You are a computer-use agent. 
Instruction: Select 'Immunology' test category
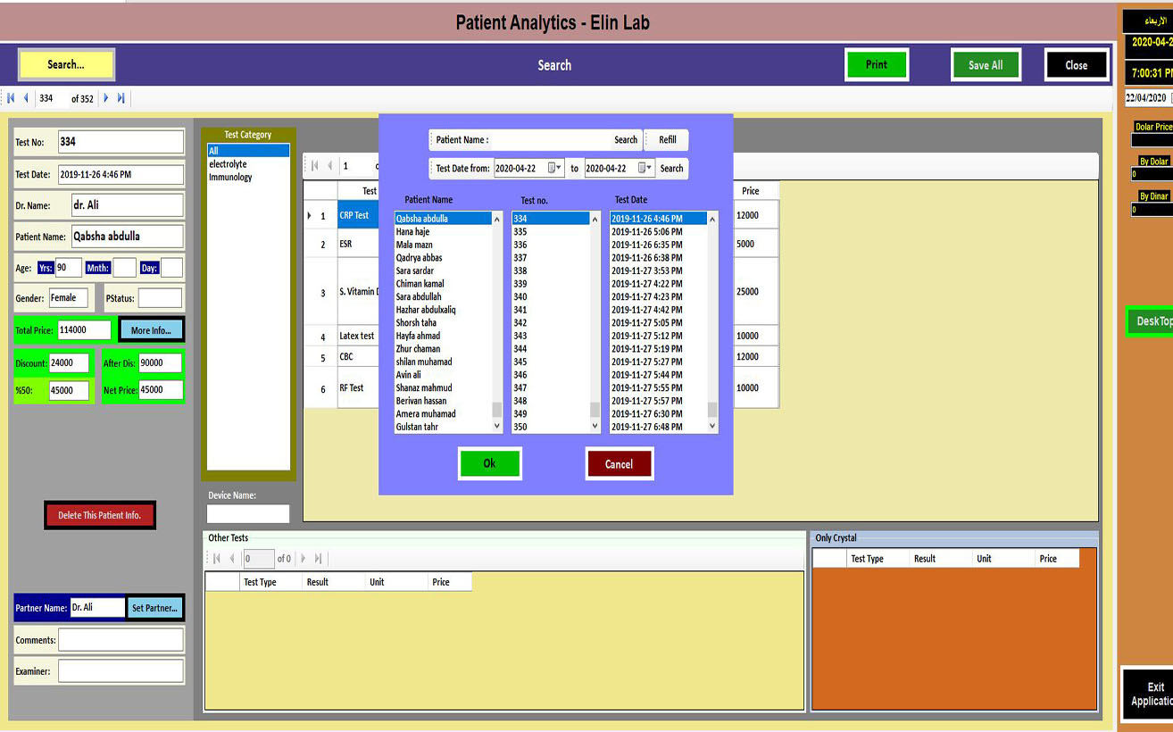(248, 177)
